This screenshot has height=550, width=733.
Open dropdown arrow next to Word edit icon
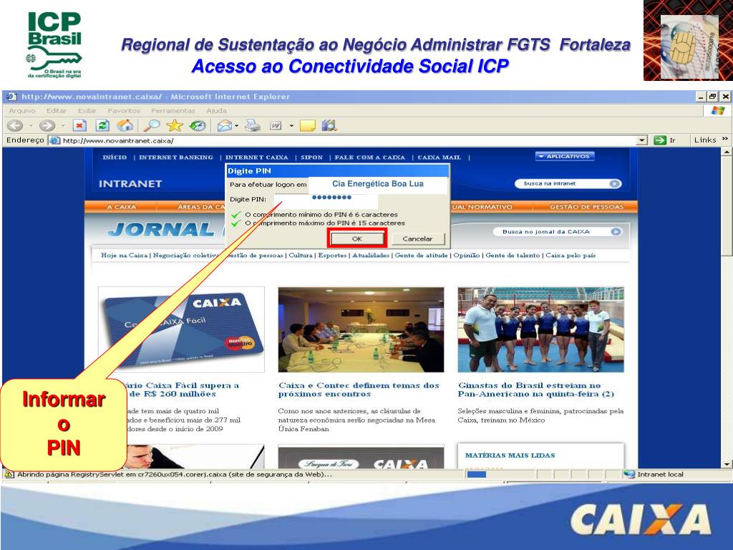pyautogui.click(x=291, y=125)
